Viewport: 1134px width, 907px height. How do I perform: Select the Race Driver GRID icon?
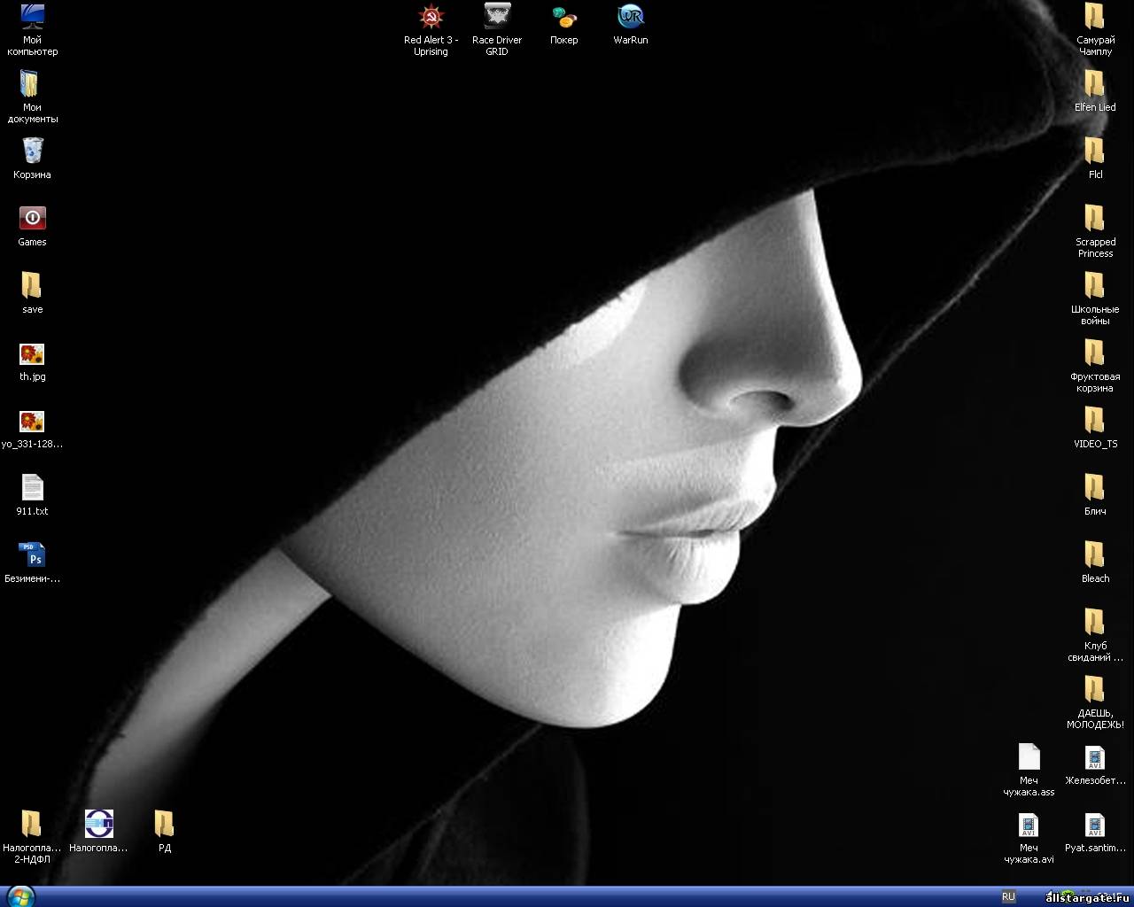[x=497, y=18]
